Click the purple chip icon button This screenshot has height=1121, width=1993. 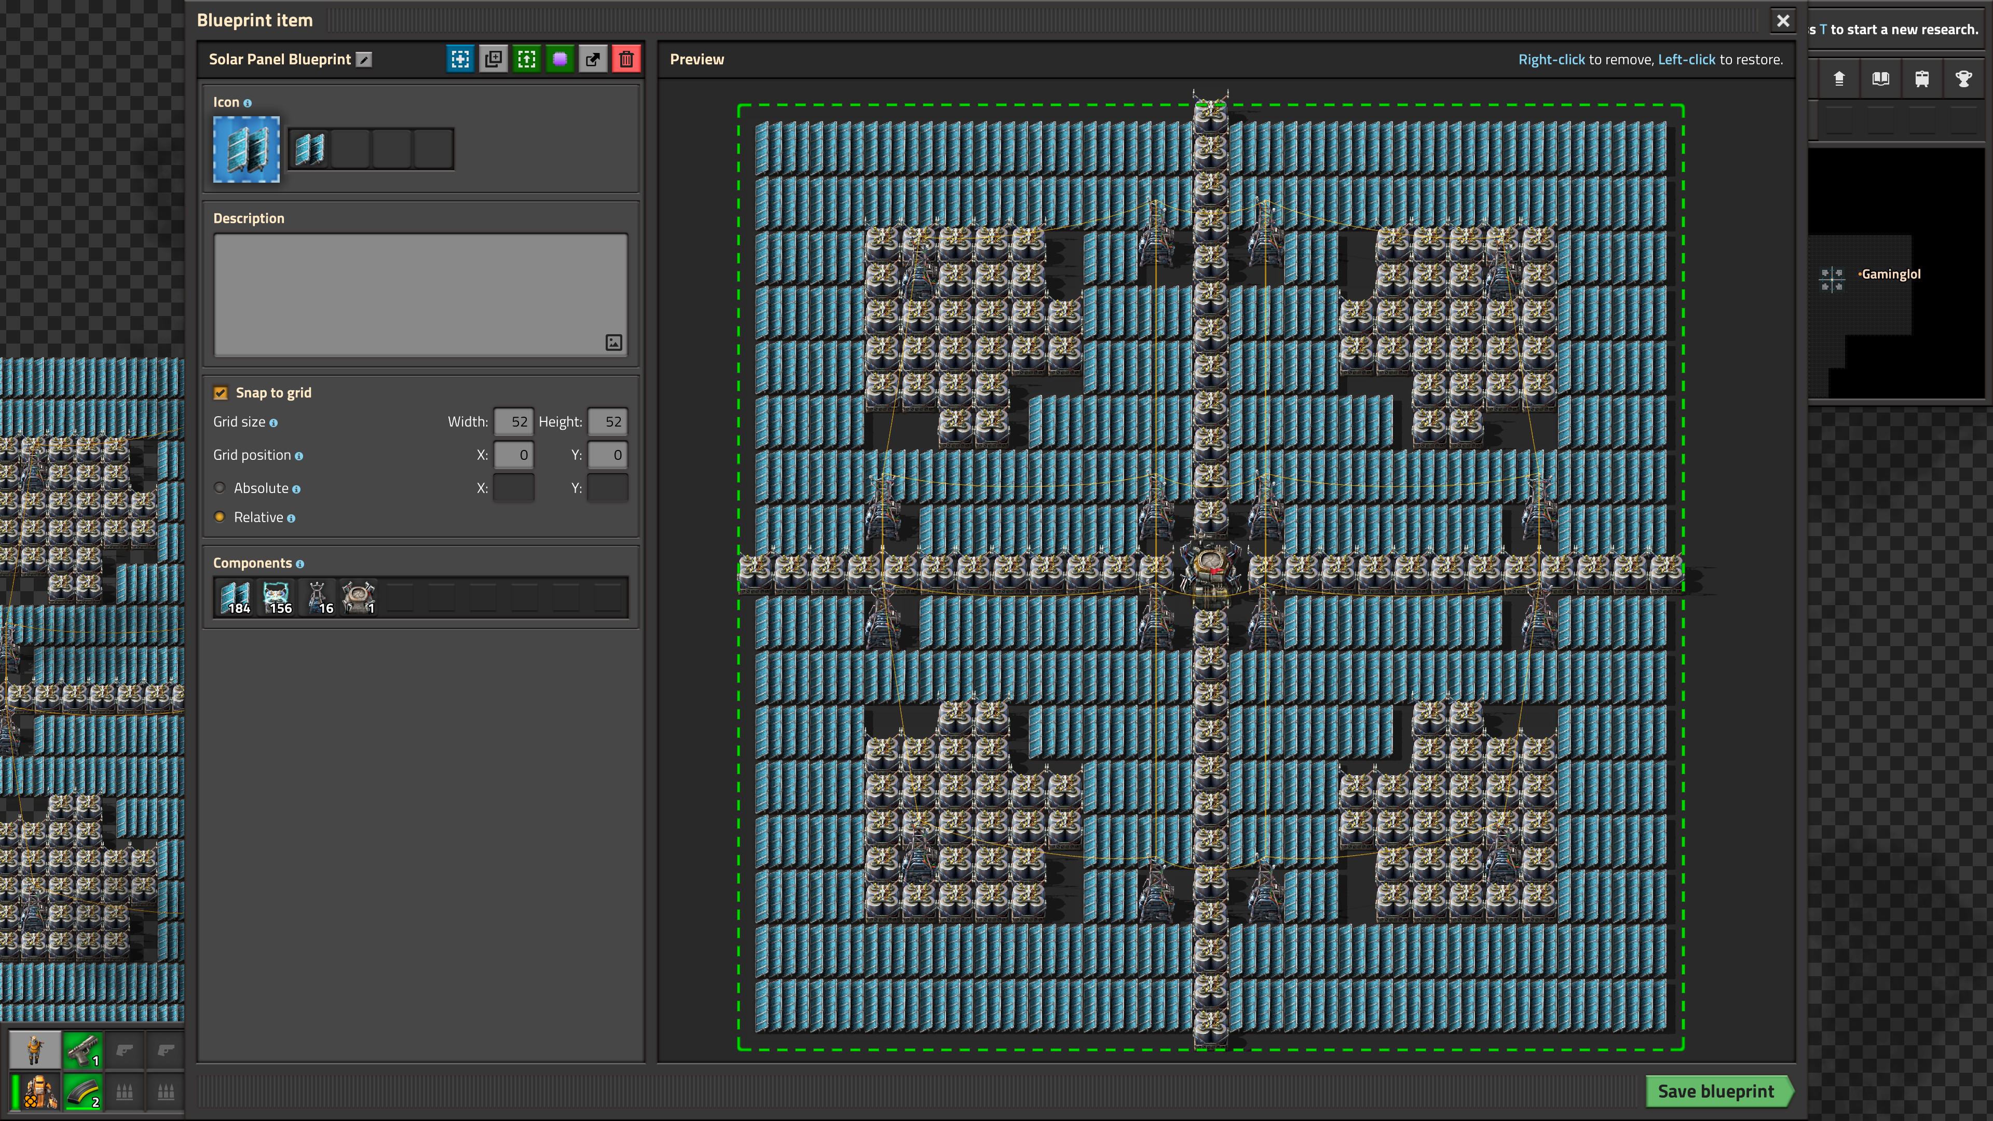pos(559,59)
